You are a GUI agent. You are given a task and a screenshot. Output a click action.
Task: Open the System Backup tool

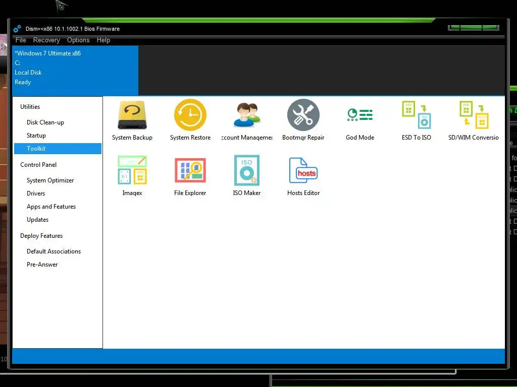click(x=132, y=120)
